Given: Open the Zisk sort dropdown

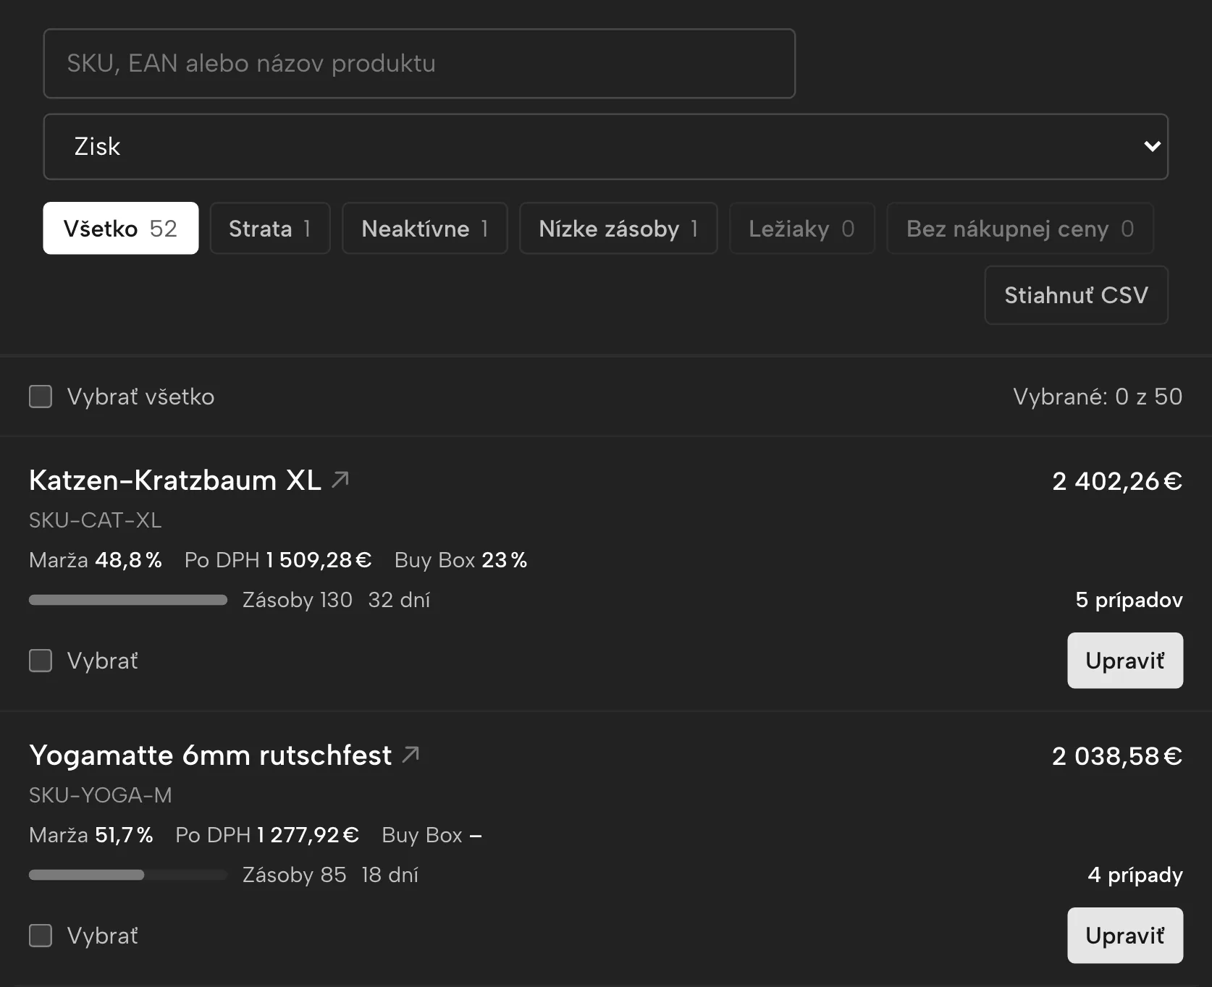Looking at the screenshot, I should (606, 147).
